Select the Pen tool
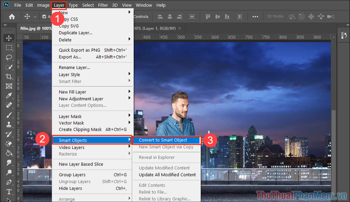Viewport: 350px width, 202px height. (x=8, y=182)
